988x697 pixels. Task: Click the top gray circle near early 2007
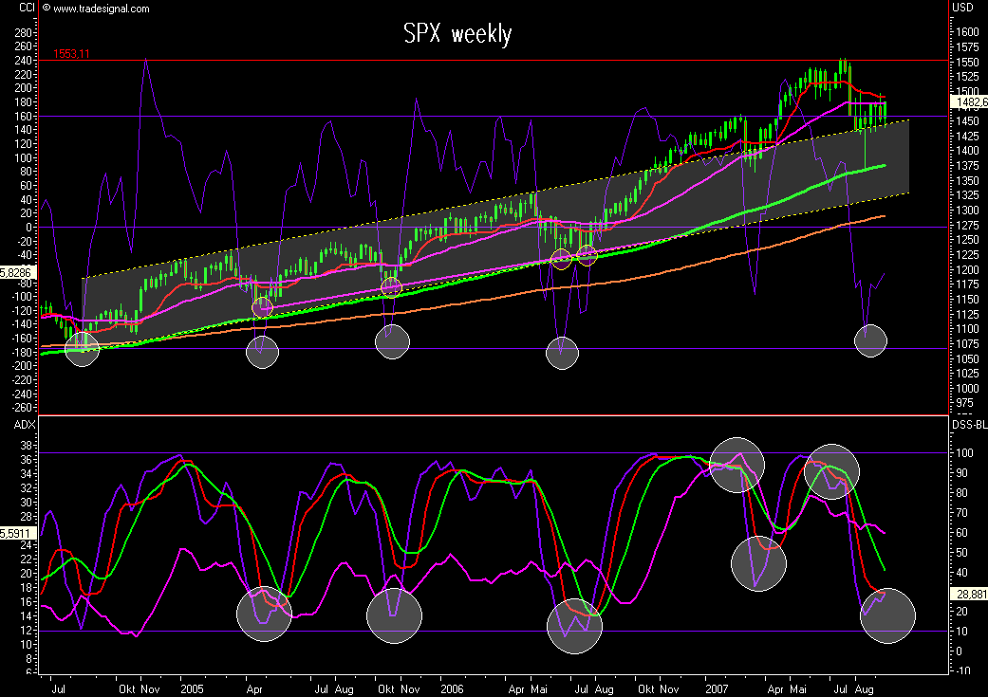coord(736,465)
